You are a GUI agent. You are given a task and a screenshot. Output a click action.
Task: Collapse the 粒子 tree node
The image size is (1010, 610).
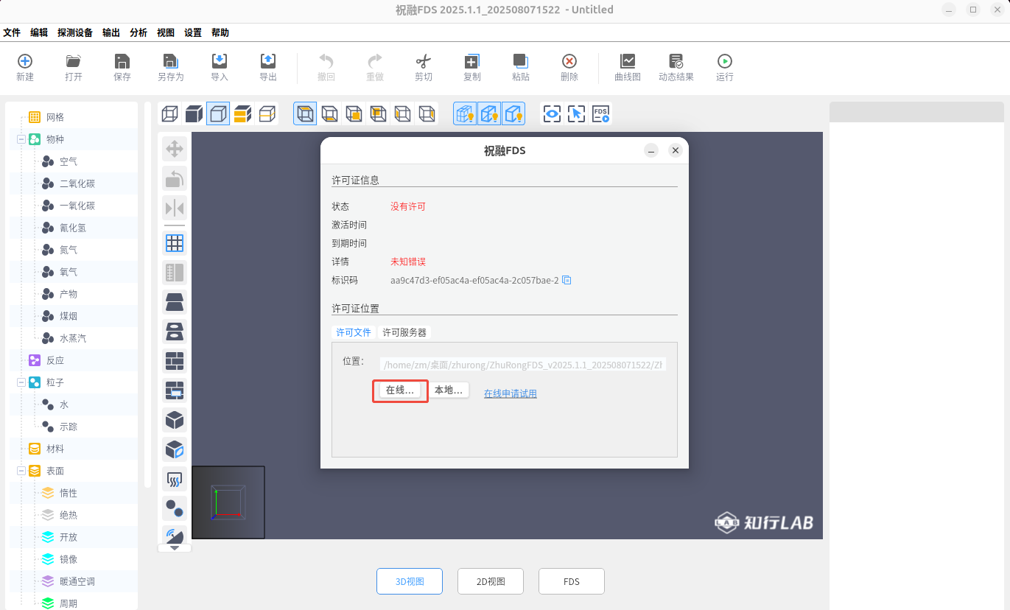tap(21, 382)
